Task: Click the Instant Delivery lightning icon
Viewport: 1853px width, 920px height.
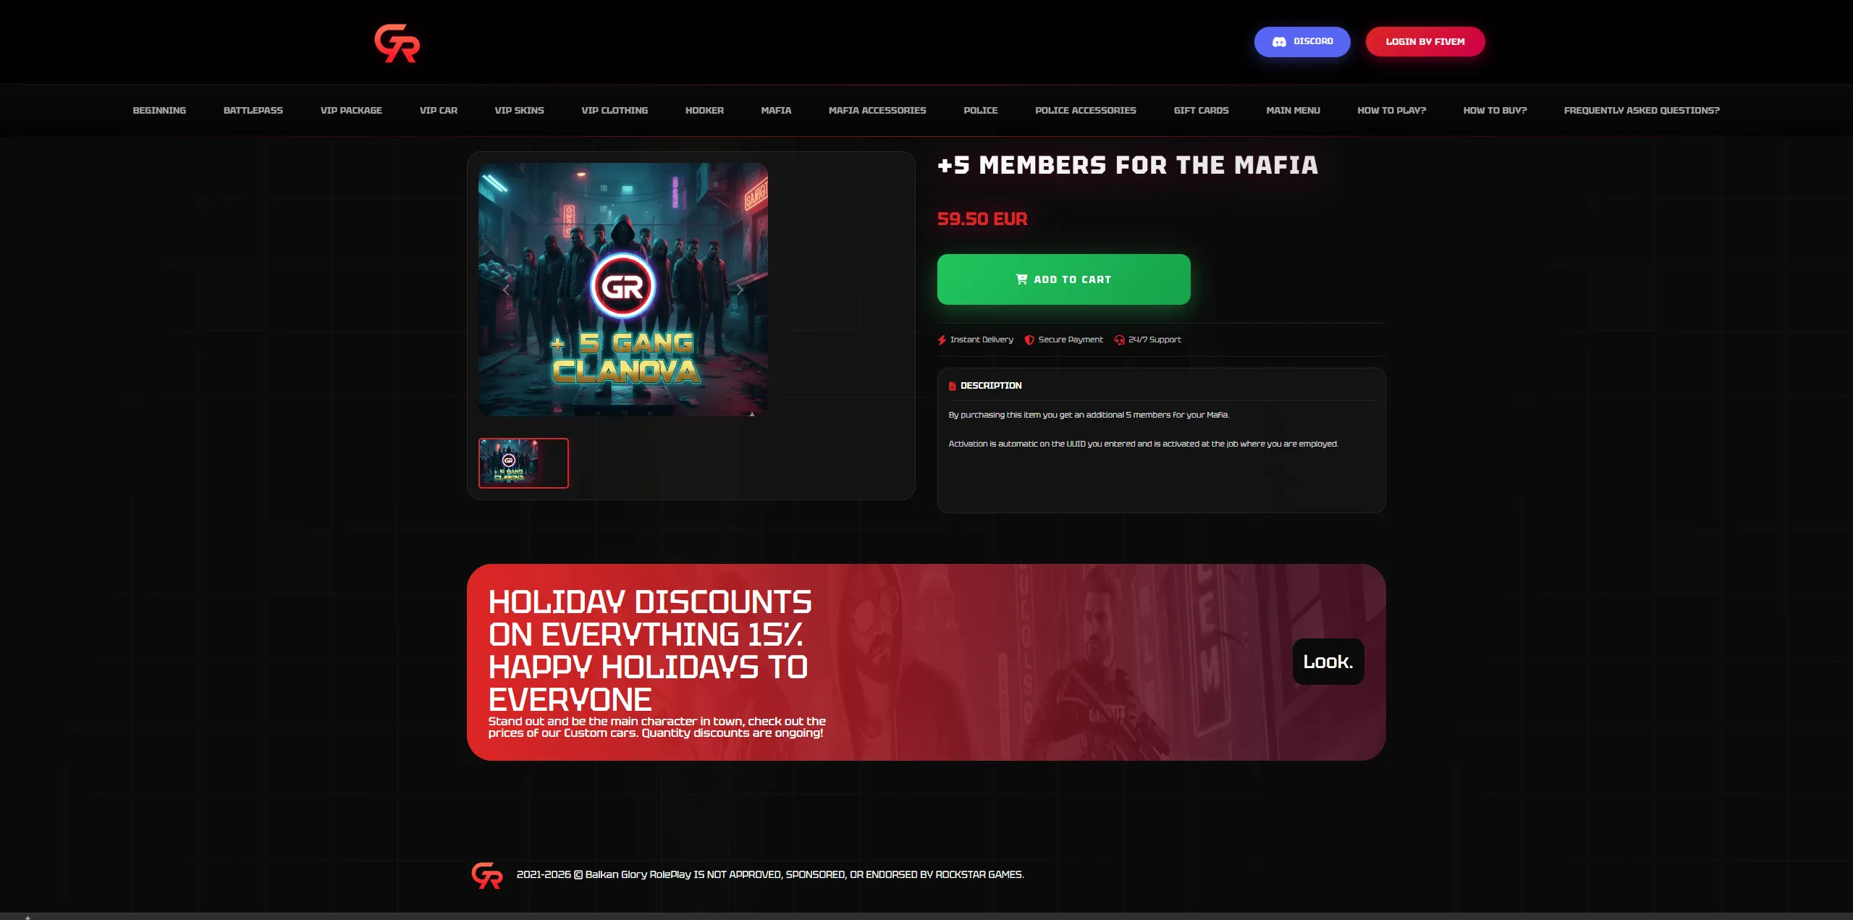Action: tap(942, 340)
